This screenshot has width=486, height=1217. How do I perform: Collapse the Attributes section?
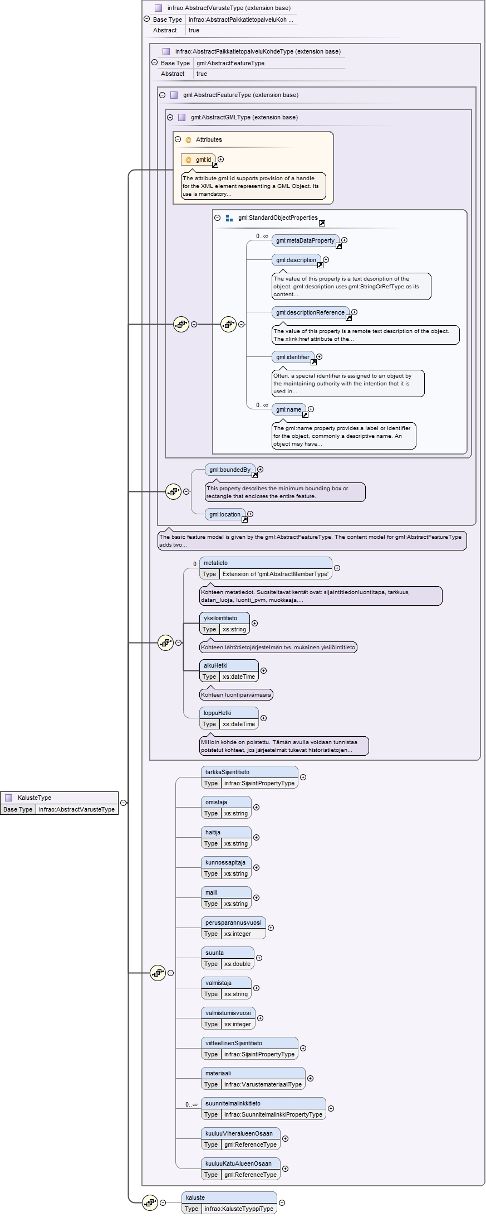click(x=178, y=139)
